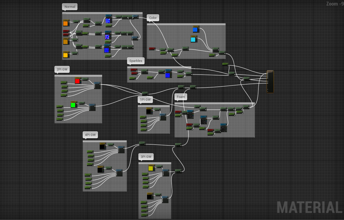Select the Foam comment label
The image size is (344, 220).
[181, 97]
